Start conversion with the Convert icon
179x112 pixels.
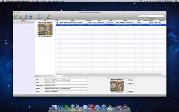click(x=39, y=16)
